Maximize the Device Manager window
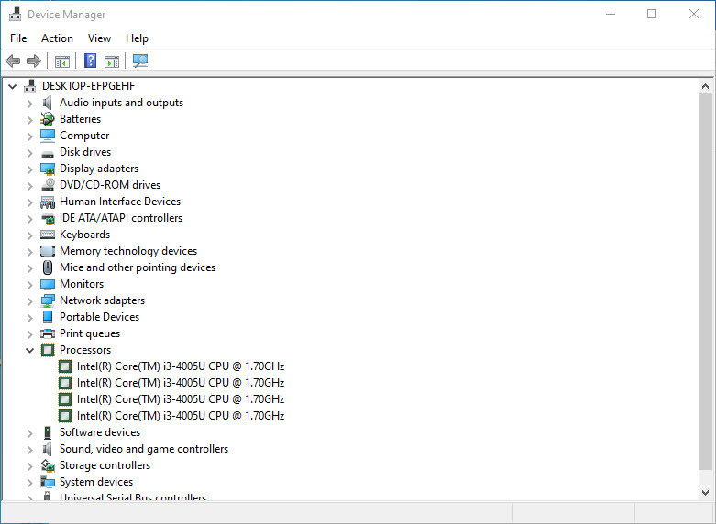The image size is (716, 524). pyautogui.click(x=652, y=14)
